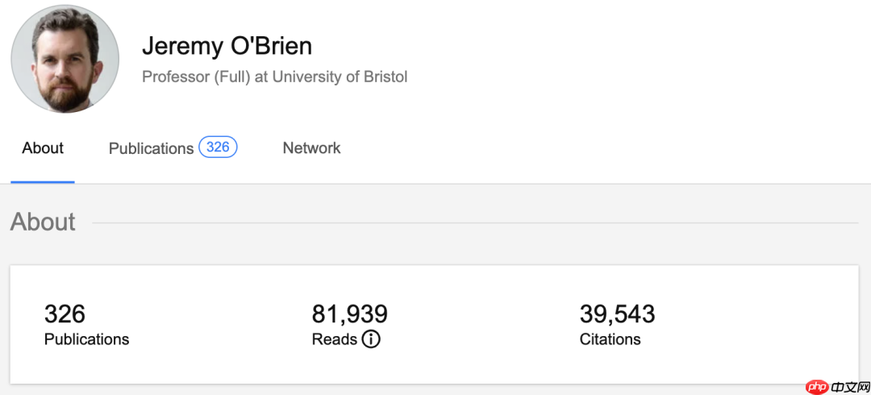Click the divider line beside About heading
Viewport: 871px width, 395px height.
tap(474, 222)
